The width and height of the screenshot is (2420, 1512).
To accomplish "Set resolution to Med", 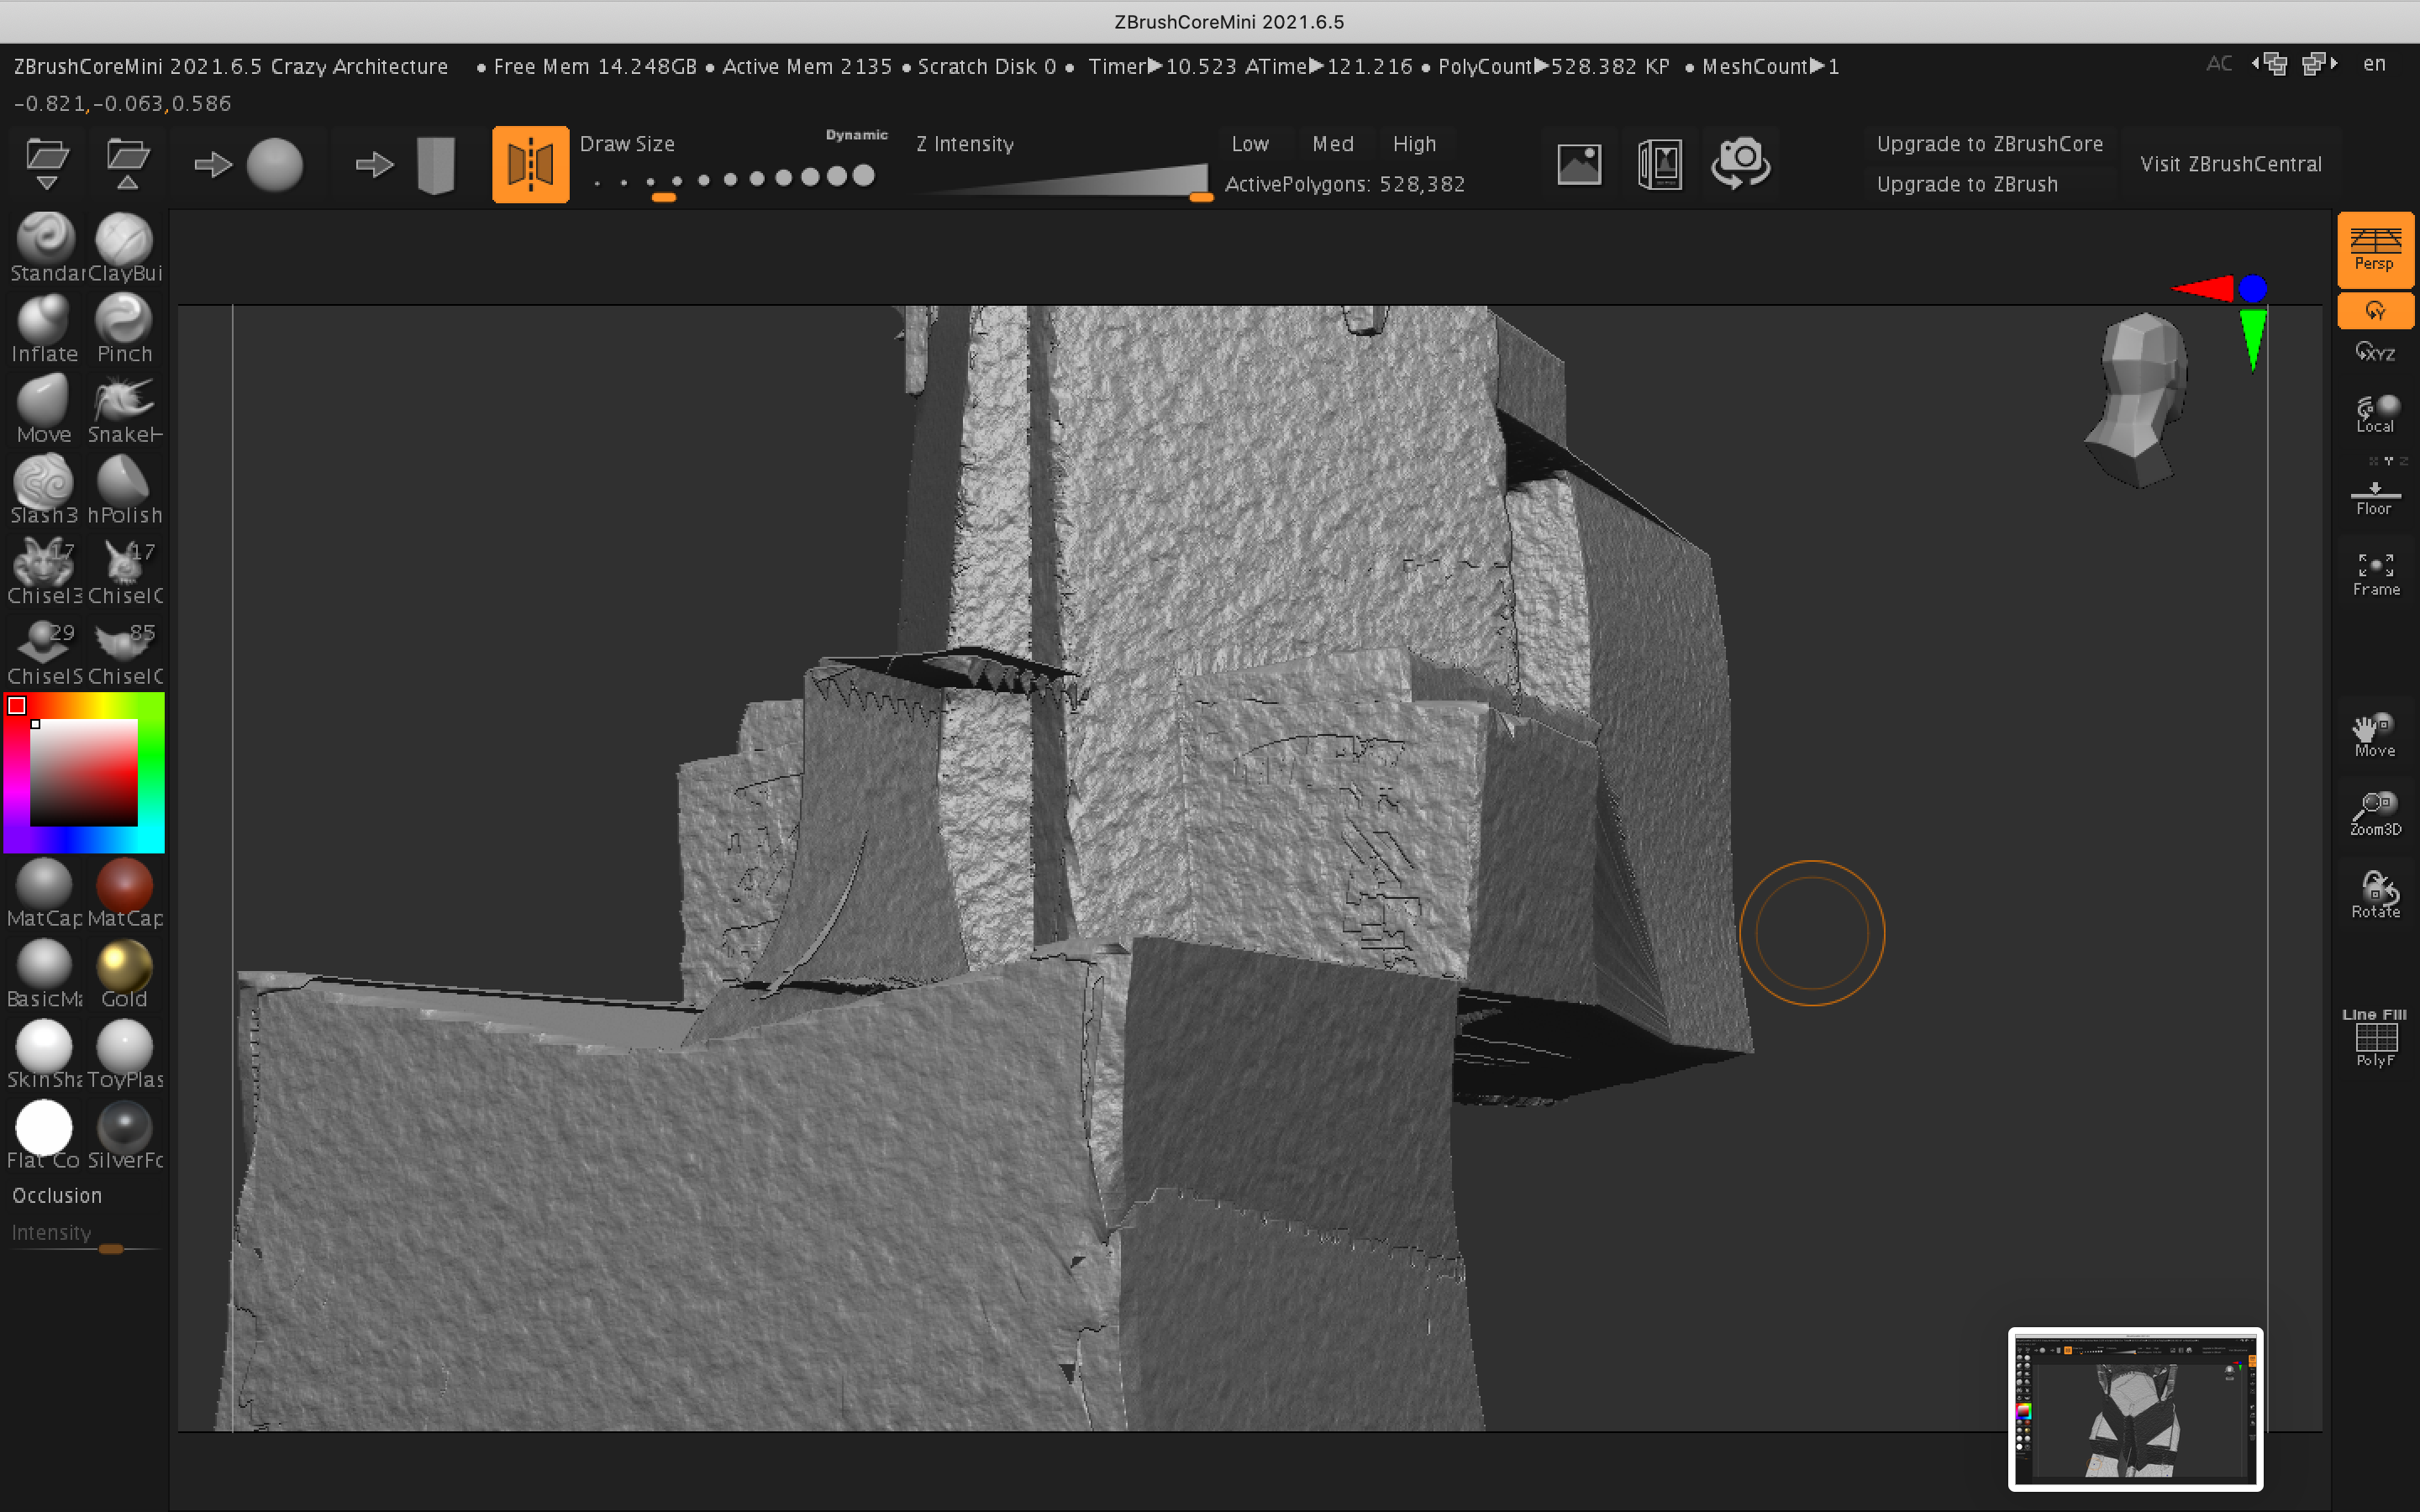I will coord(1333,144).
